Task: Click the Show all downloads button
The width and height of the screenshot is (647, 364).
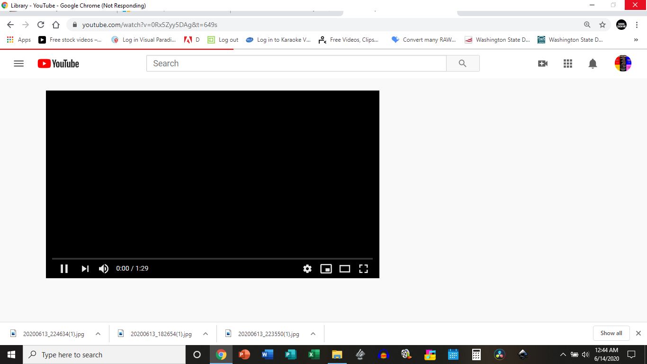Action: [611, 333]
